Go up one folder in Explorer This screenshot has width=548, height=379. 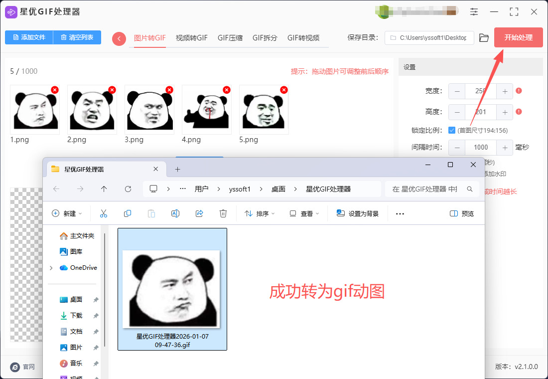104,189
